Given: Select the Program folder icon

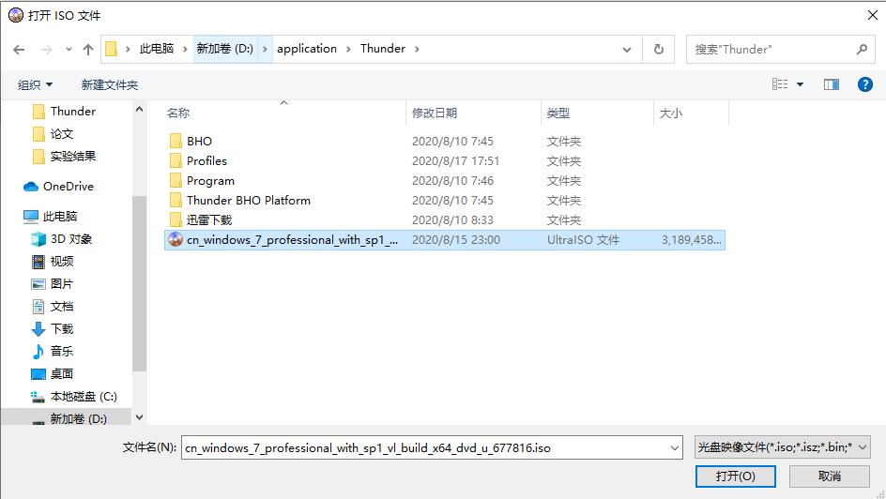Looking at the screenshot, I should 176,180.
